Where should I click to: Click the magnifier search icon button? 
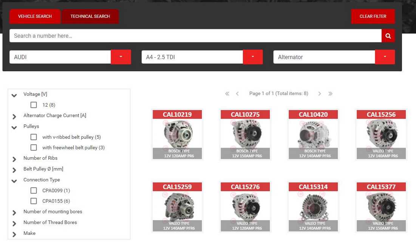(x=388, y=36)
